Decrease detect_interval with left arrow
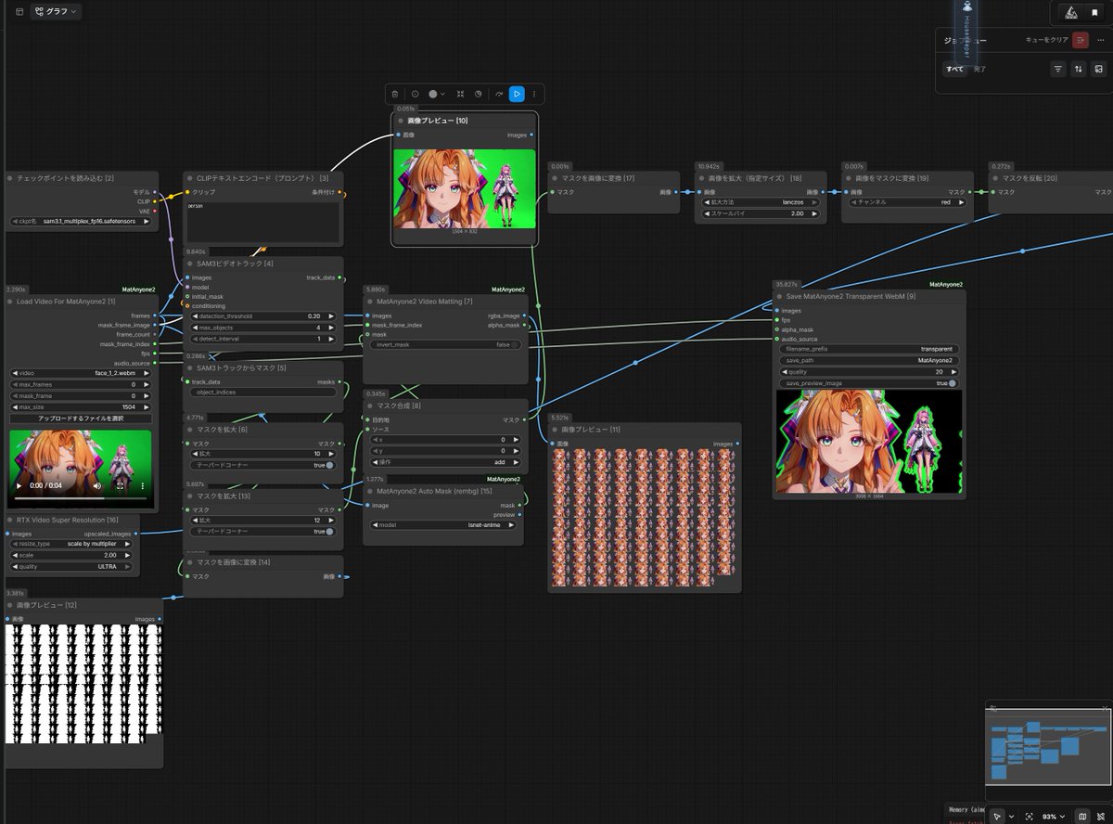 point(195,339)
